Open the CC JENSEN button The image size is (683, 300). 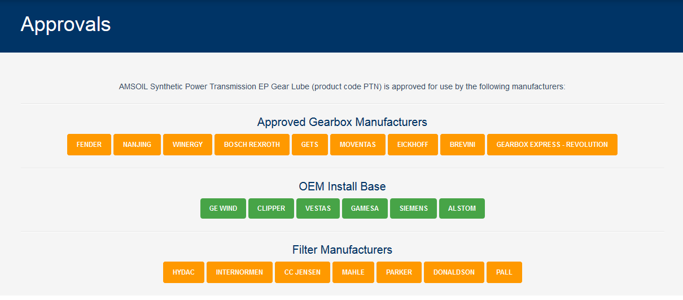pyautogui.click(x=303, y=272)
